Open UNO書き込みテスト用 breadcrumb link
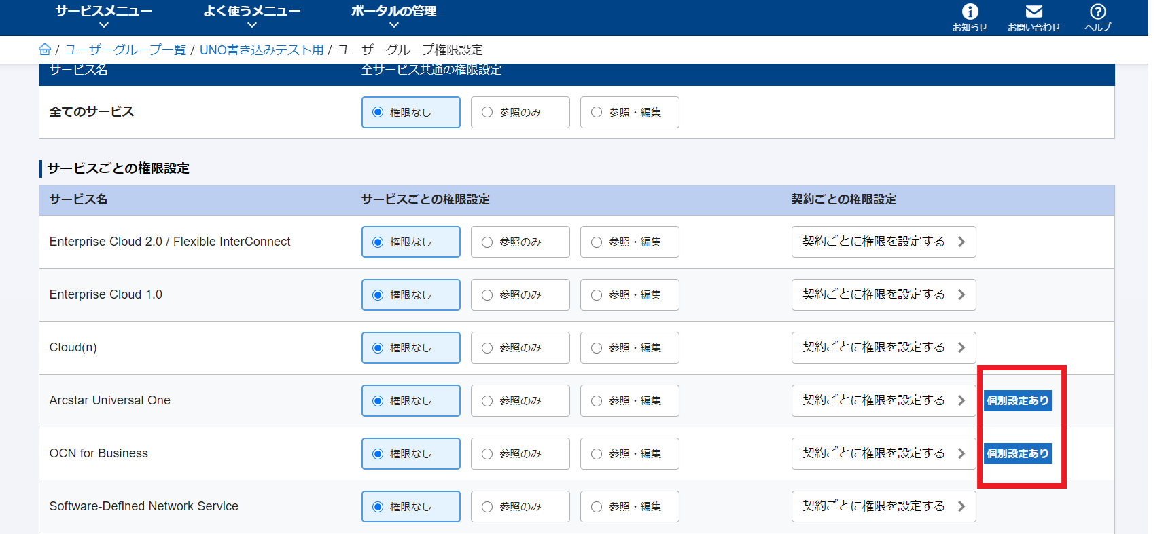The image size is (1166, 534). coord(262,50)
